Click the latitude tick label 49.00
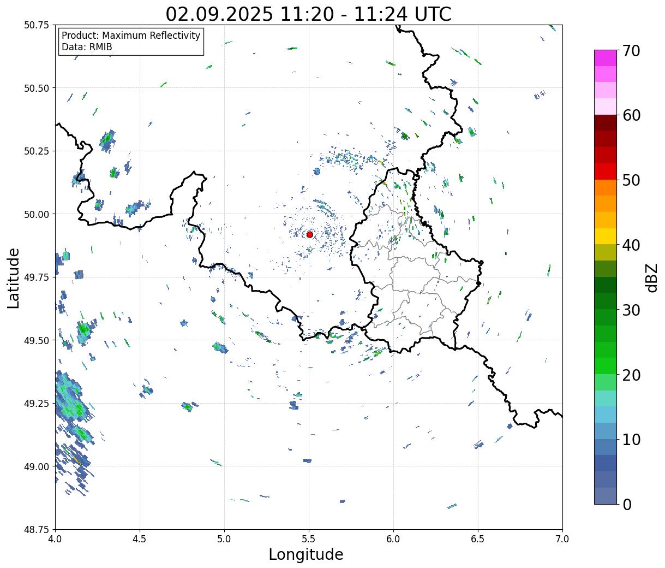This screenshot has width=665, height=568. (37, 466)
